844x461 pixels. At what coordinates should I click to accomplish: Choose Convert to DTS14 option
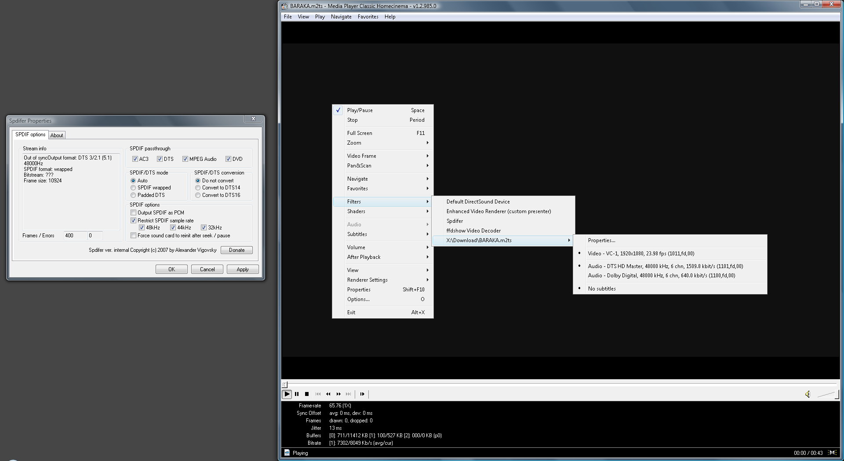point(198,188)
